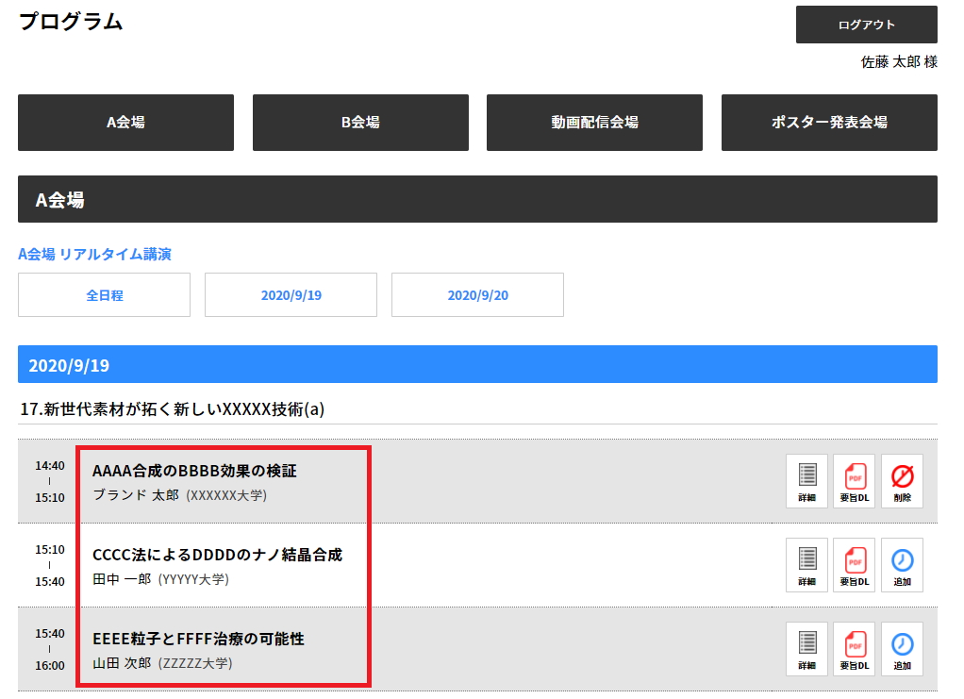Open details for CCCC法によるDDDD talk
The height and width of the screenshot is (699, 964).
(x=806, y=565)
